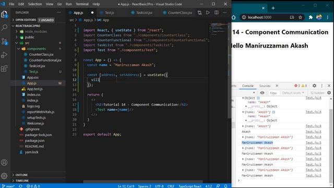The image size is (334, 188).
Task: Bookmark this page with the star icon
Action: point(300,17)
